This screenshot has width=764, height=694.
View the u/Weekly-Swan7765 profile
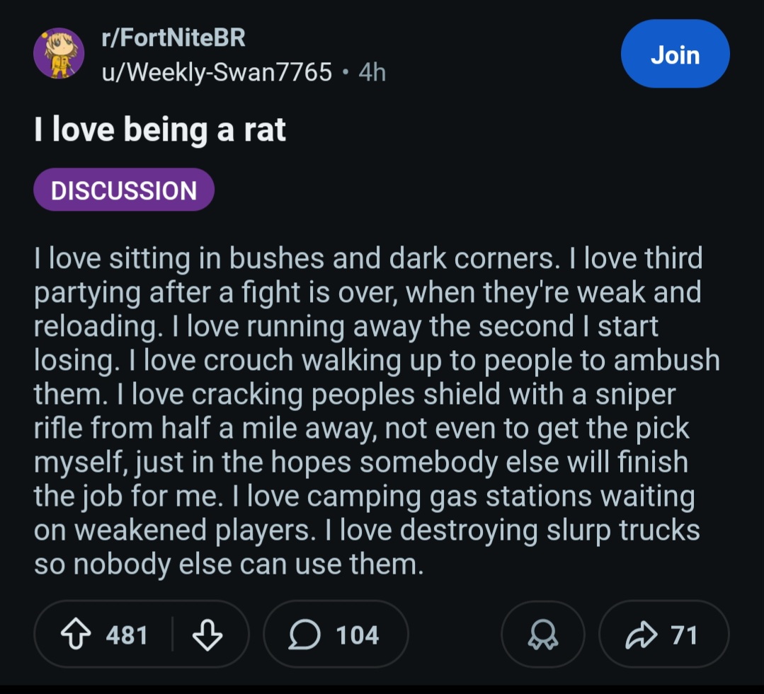[x=217, y=71]
